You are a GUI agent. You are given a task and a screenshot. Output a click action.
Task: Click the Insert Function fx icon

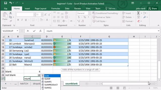(x=41, y=31)
